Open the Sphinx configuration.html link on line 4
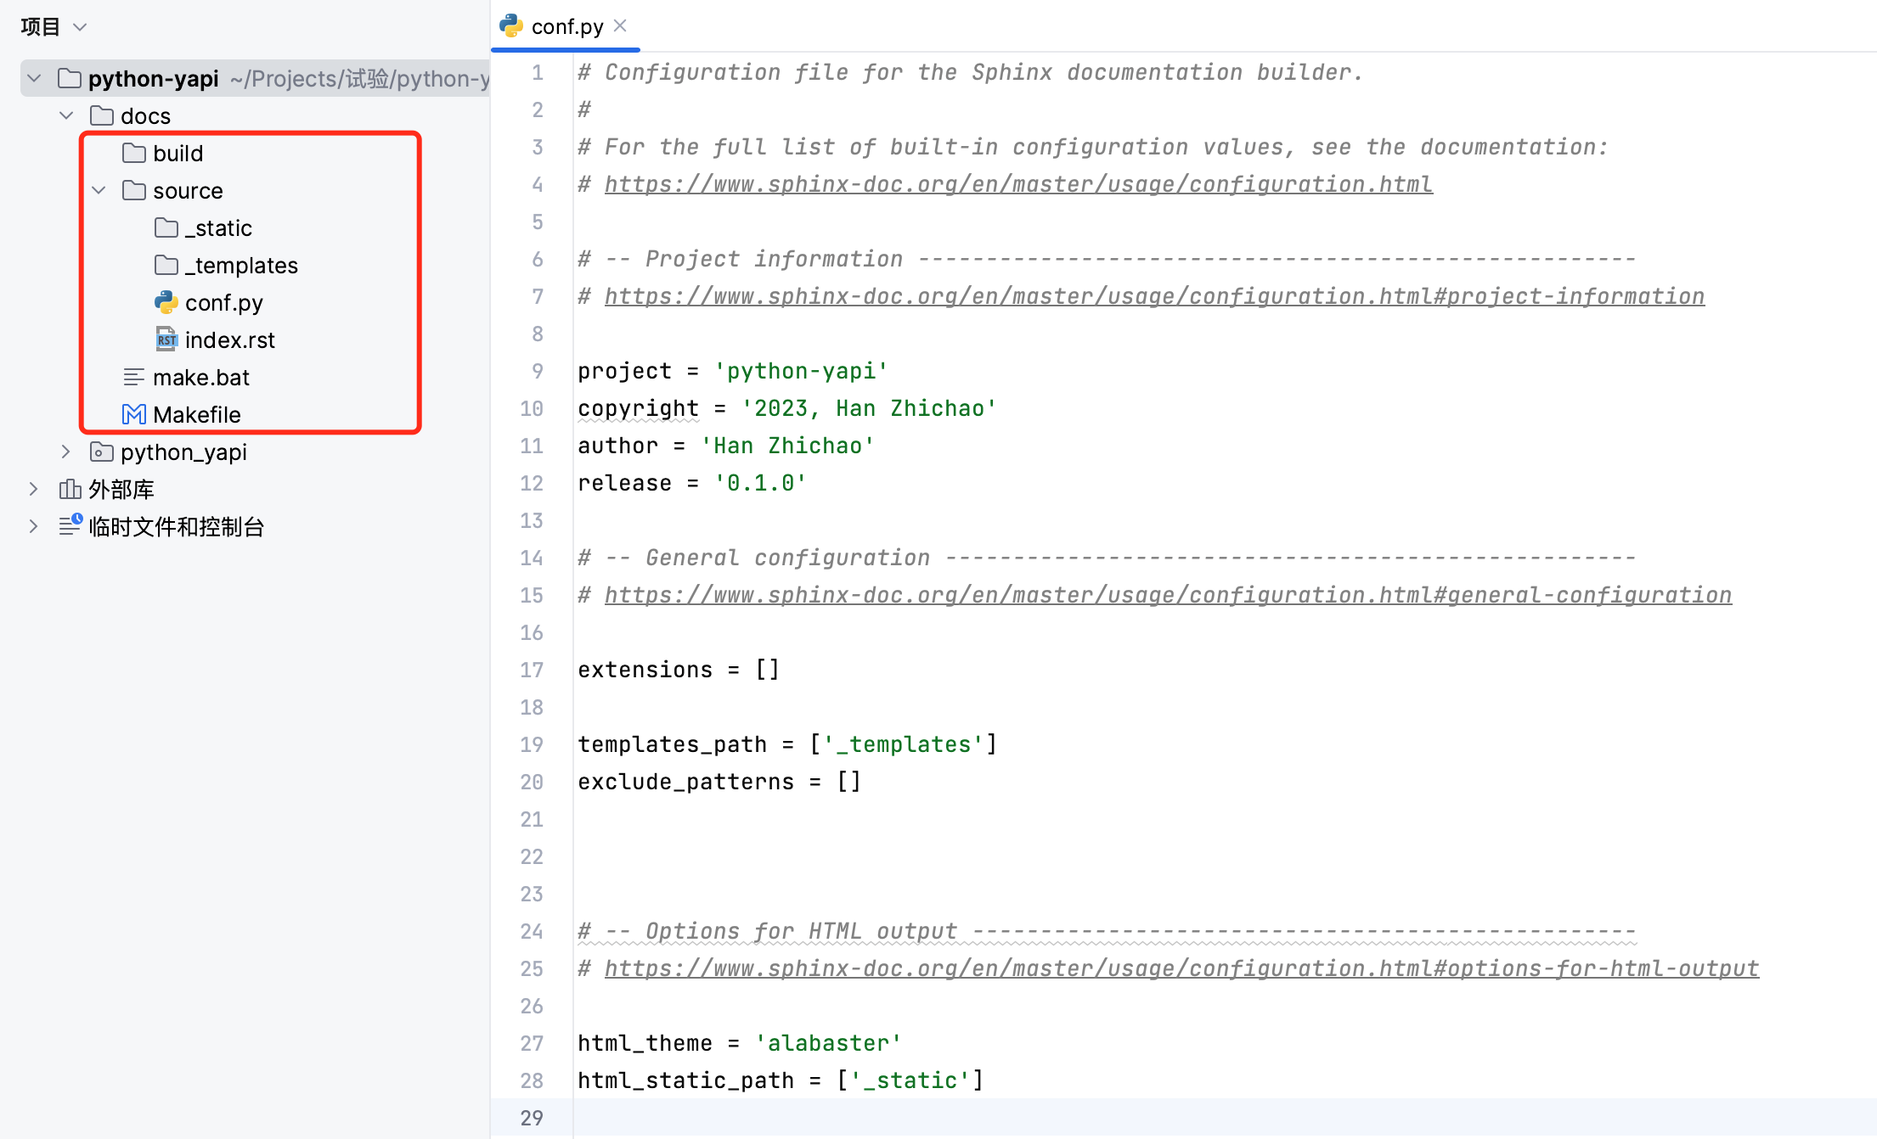 pos(1017,184)
